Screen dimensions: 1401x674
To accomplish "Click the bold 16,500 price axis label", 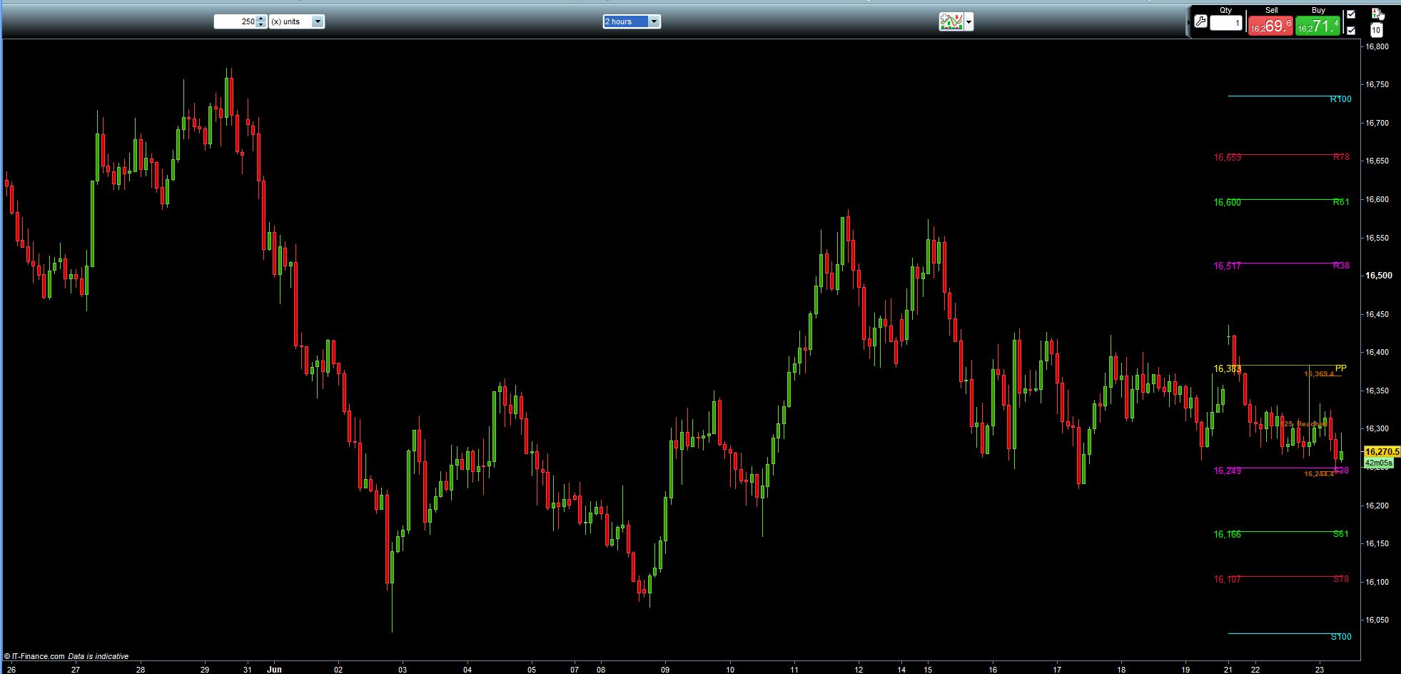I will (1378, 276).
